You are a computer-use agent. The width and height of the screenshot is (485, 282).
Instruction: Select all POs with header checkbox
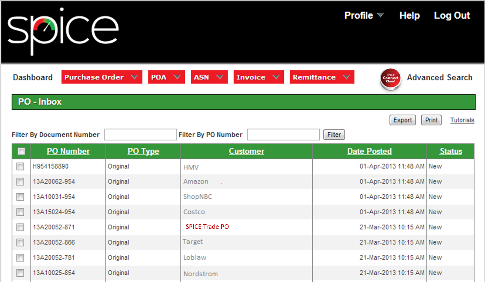click(21, 151)
